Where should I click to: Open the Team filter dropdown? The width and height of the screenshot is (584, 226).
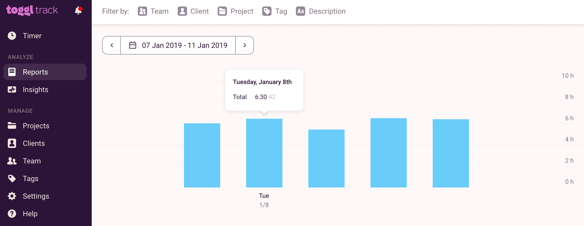pos(153,11)
